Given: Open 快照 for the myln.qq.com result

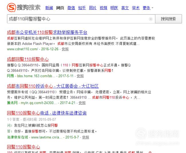Looking at the screenshot, I should [82, 103].
